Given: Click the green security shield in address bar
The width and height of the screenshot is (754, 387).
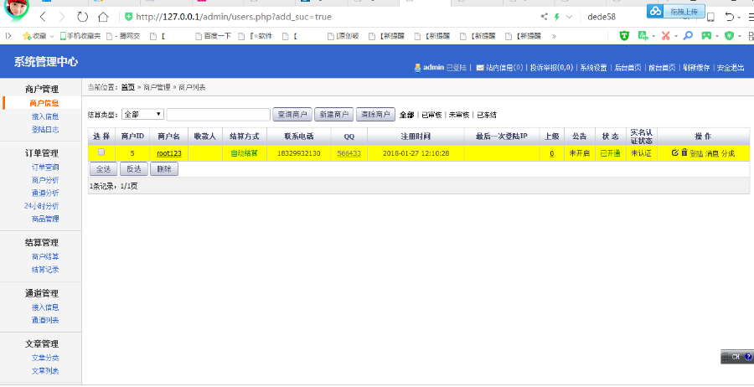Looking at the screenshot, I should pos(128,17).
